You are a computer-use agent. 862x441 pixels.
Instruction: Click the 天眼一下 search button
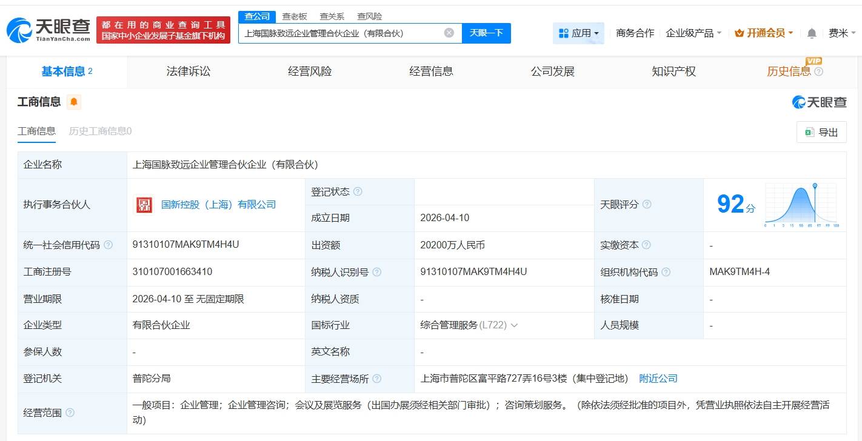pyautogui.click(x=487, y=33)
